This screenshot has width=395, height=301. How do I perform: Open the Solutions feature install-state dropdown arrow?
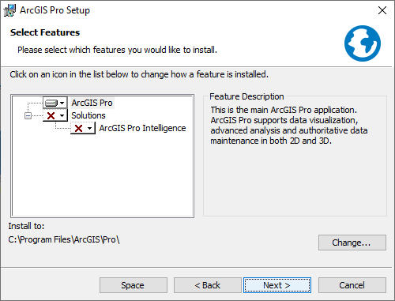click(x=62, y=115)
